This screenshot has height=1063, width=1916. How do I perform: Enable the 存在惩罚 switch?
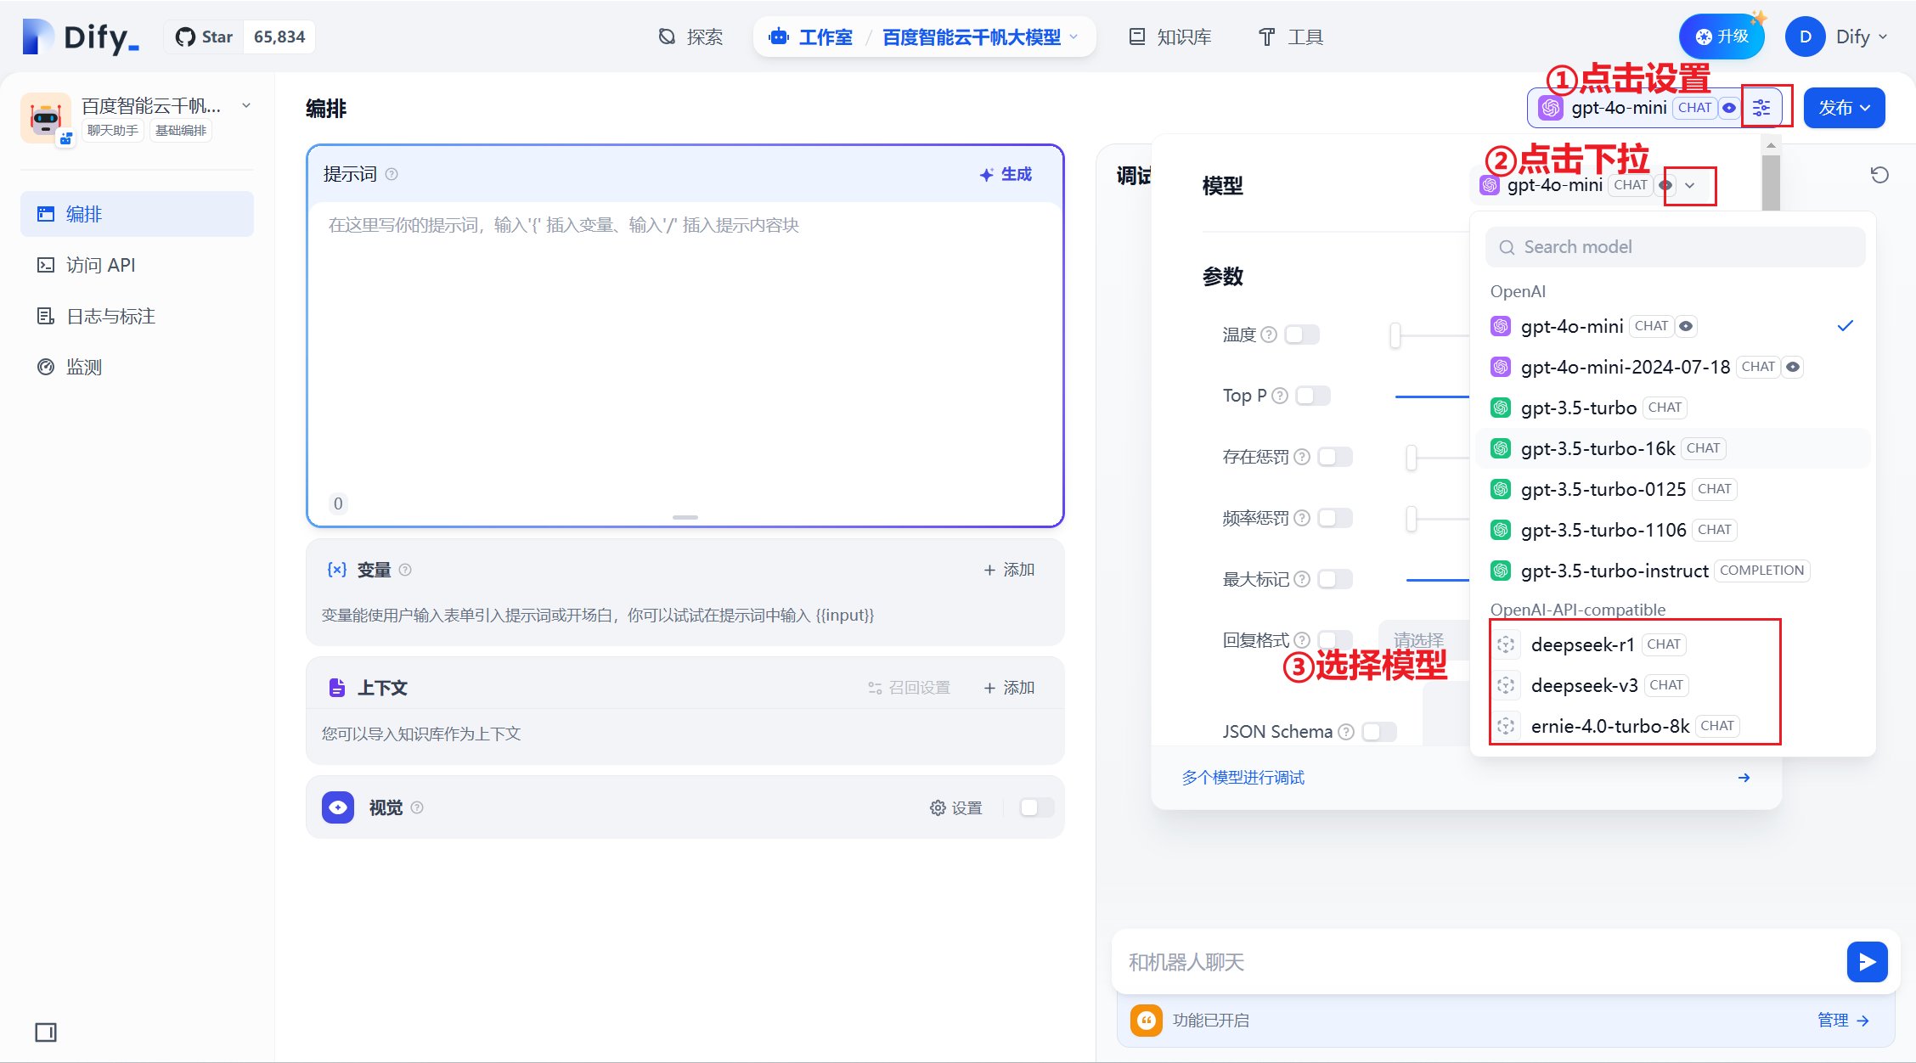1335,457
